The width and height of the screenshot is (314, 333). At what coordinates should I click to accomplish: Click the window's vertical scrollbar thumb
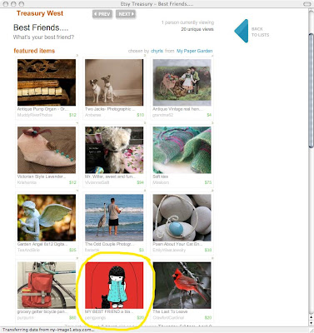[x=312, y=91]
